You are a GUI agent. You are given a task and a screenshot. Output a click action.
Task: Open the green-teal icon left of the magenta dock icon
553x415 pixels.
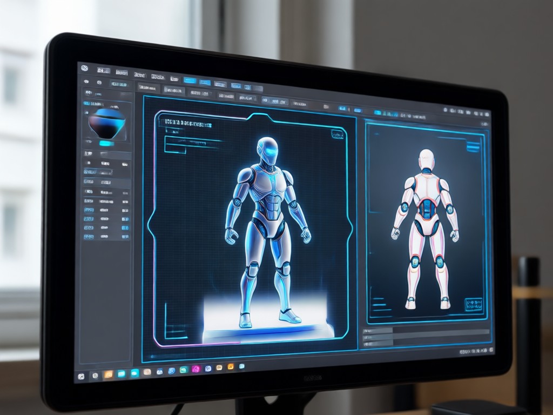click(x=184, y=370)
